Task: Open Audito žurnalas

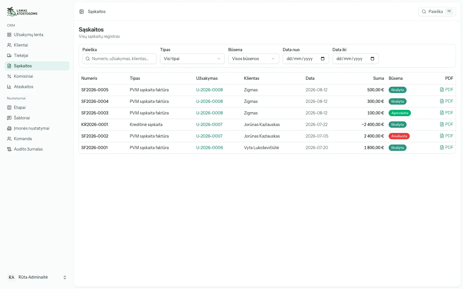Action: pyautogui.click(x=37, y=149)
